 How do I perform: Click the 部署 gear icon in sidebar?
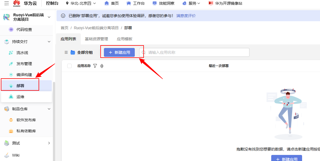point(11,86)
